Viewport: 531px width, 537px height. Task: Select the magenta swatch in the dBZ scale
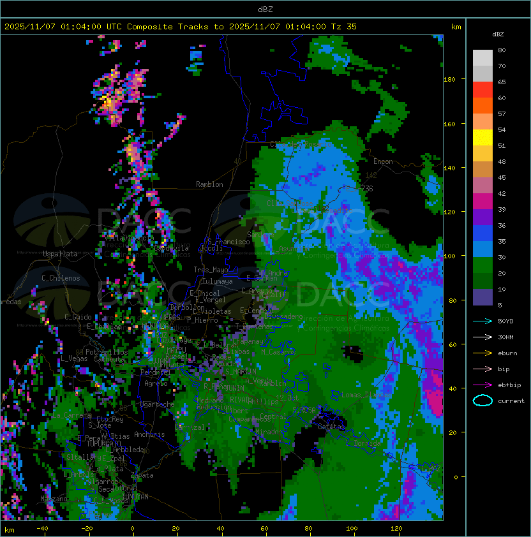482,201
